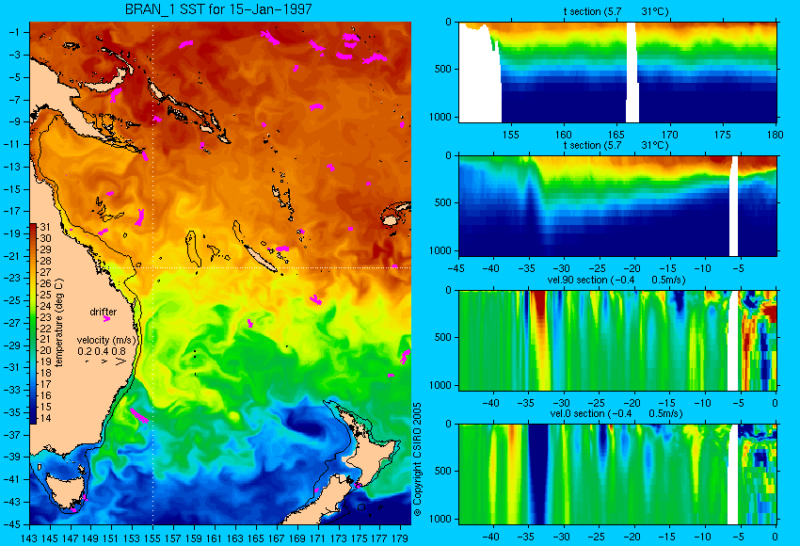Click the "velocity (m/s)" legend label
This screenshot has height=546, width=800.
[106, 340]
